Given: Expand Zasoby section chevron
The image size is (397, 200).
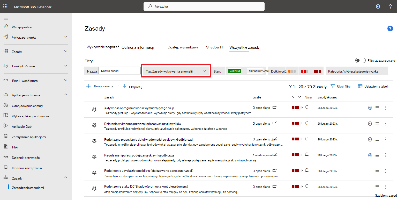Looking at the screenshot, I should tap(66, 51).
